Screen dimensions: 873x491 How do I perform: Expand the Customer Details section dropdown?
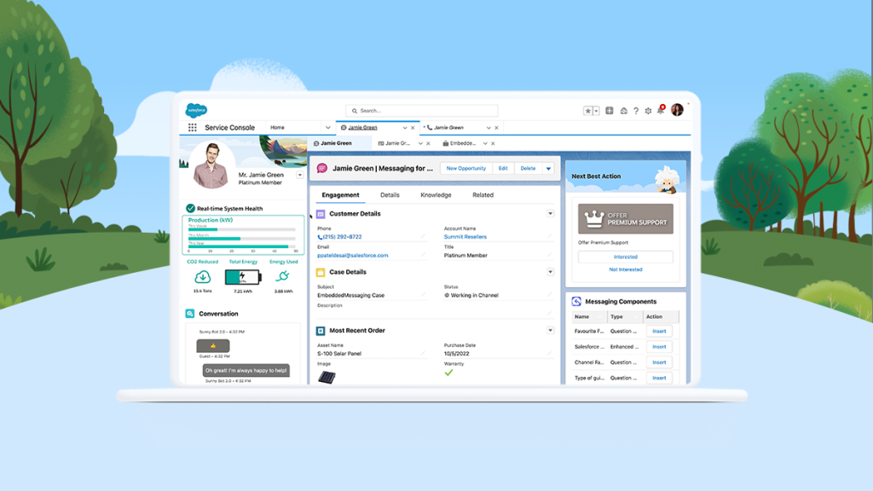pos(550,214)
